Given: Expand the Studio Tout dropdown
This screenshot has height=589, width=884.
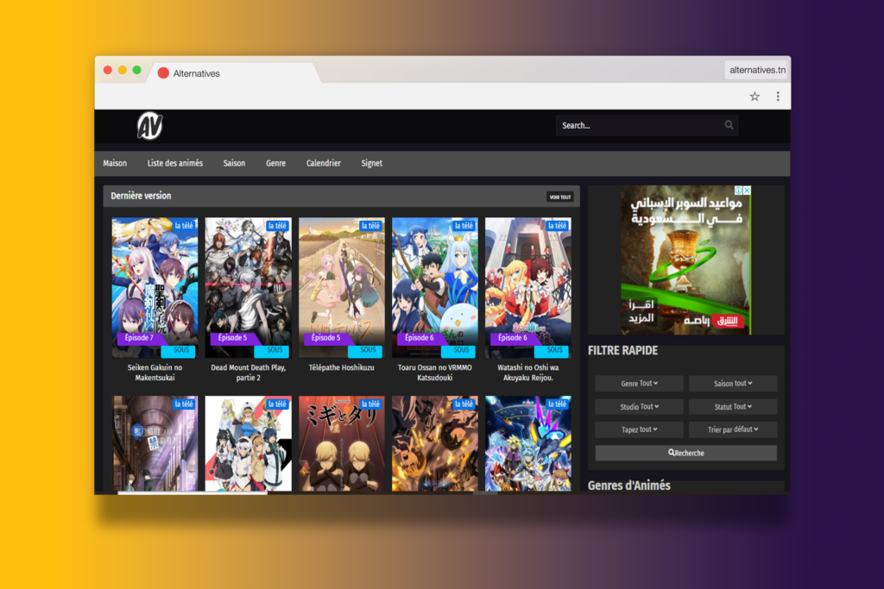Looking at the screenshot, I should click(x=640, y=406).
